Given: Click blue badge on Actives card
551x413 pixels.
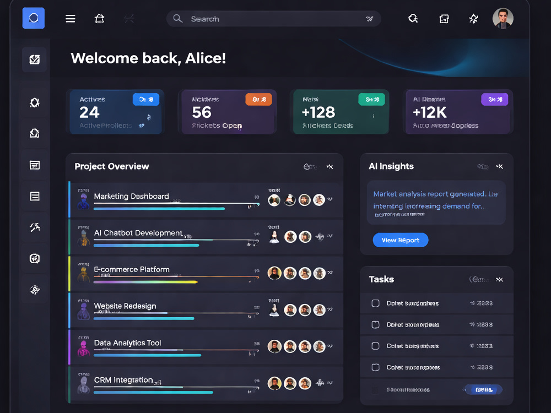Looking at the screenshot, I should click(146, 99).
